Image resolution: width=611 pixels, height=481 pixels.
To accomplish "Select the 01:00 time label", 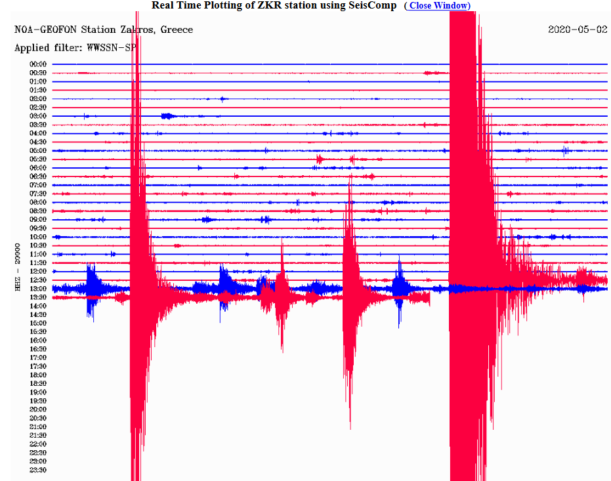I will [37, 81].
